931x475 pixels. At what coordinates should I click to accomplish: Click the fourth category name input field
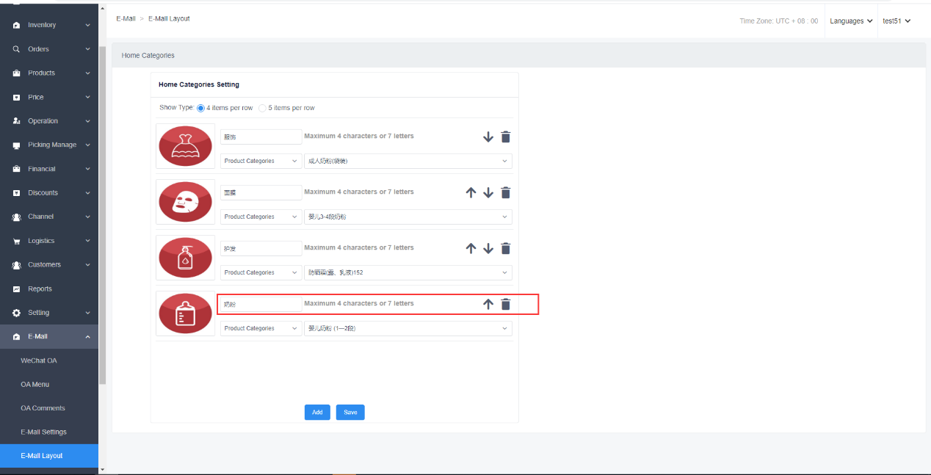coord(261,304)
